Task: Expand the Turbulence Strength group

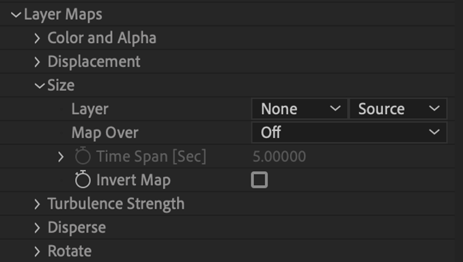Action: click(x=37, y=204)
